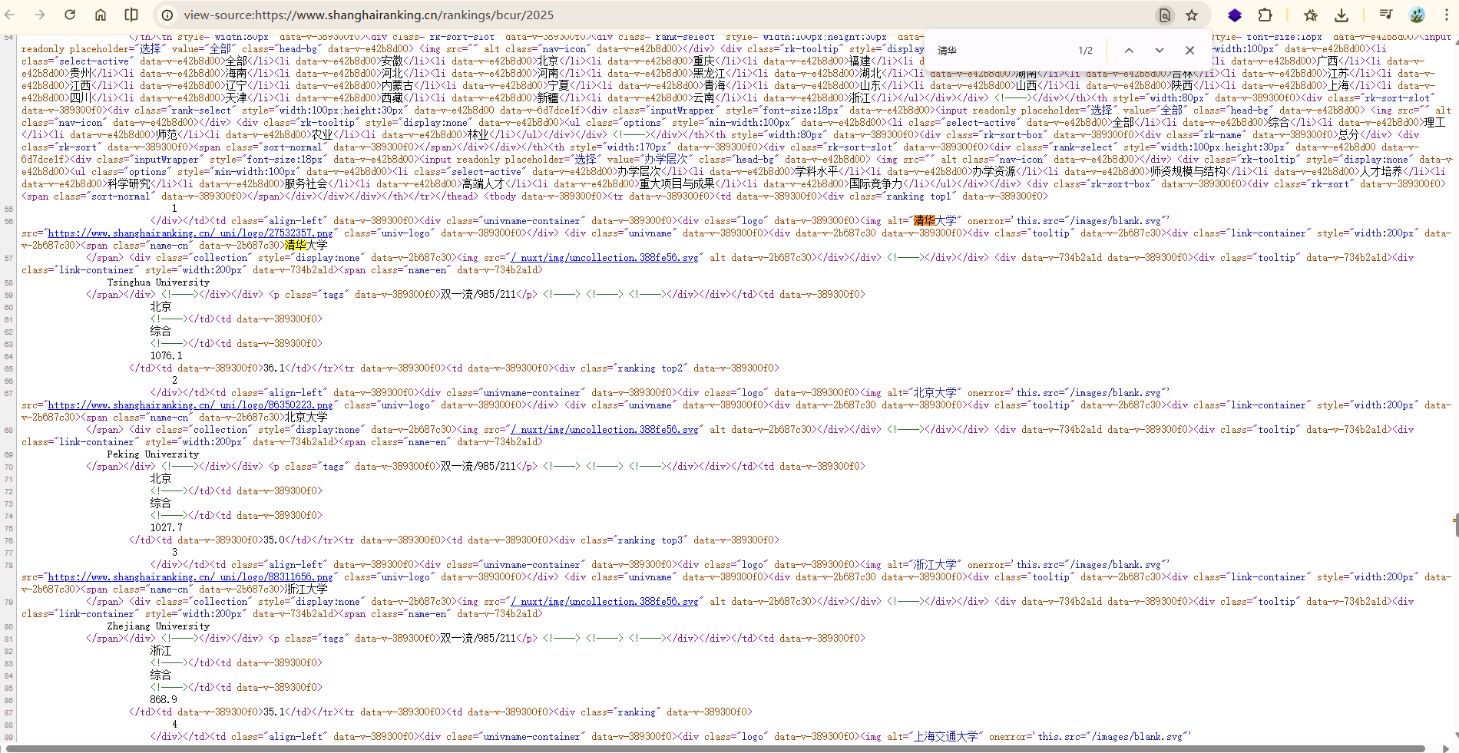
Task: Open the logo/86350223.png link
Action: [x=190, y=405]
